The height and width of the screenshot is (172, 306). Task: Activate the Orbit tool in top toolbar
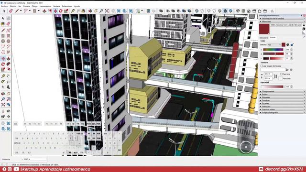tap(90, 11)
